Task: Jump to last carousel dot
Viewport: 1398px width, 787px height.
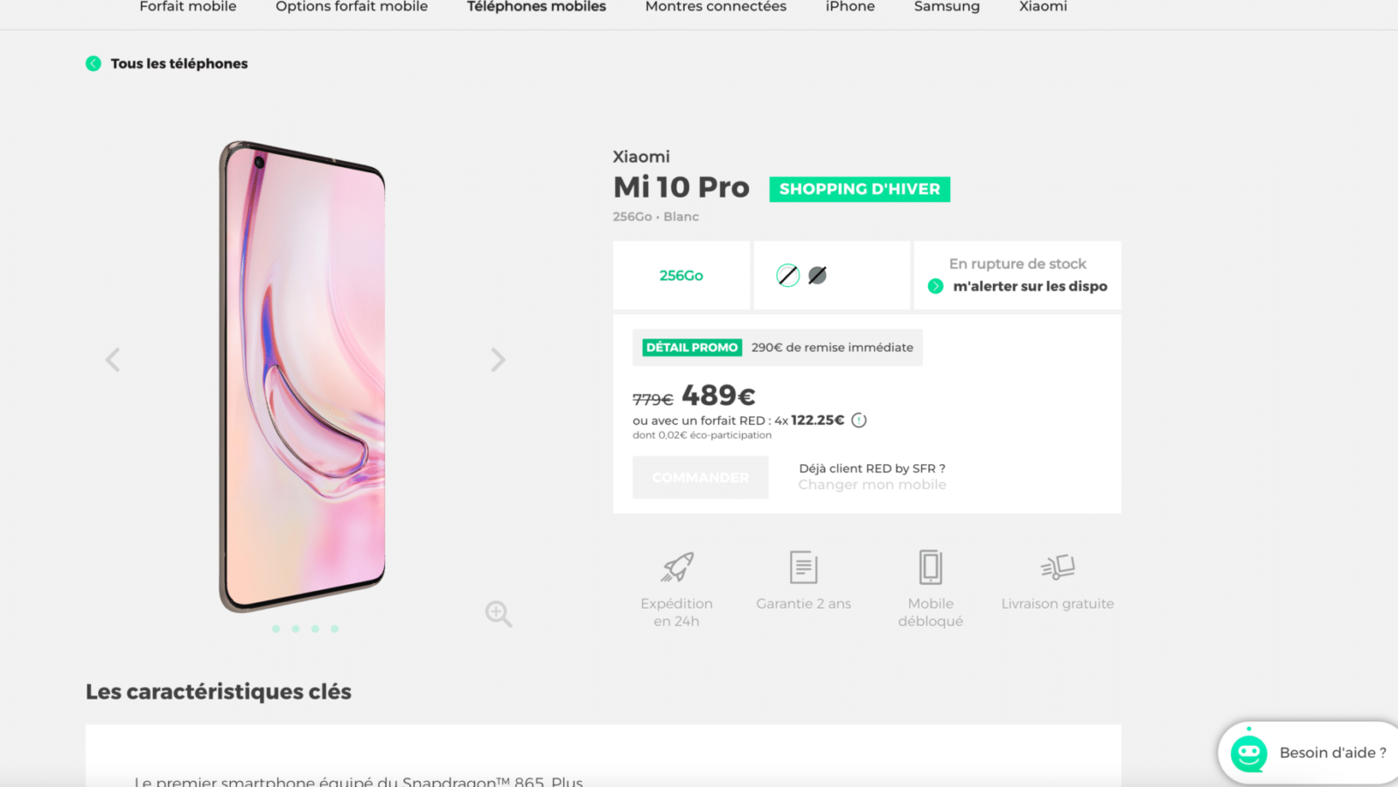Action: (334, 629)
